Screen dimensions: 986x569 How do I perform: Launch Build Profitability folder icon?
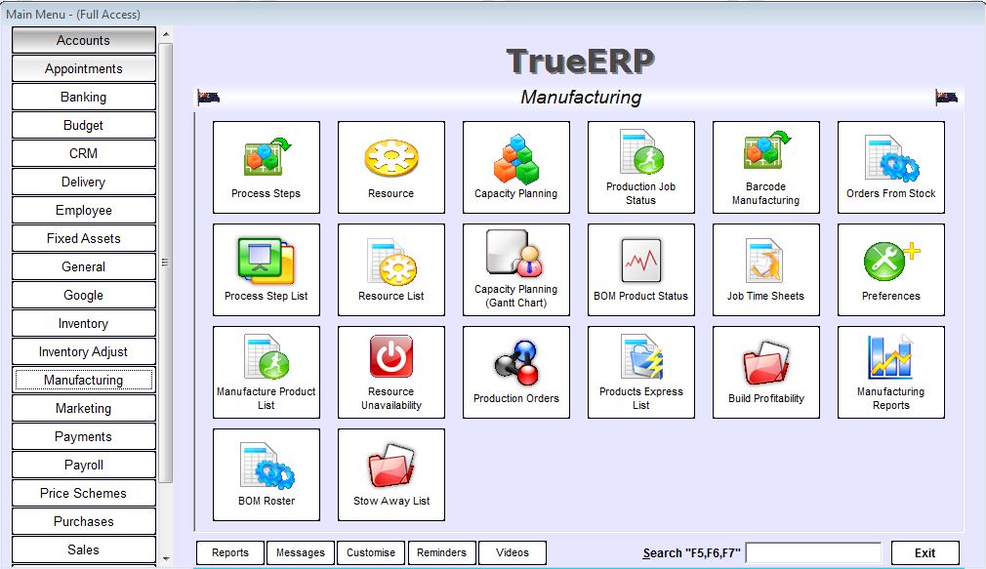(765, 372)
